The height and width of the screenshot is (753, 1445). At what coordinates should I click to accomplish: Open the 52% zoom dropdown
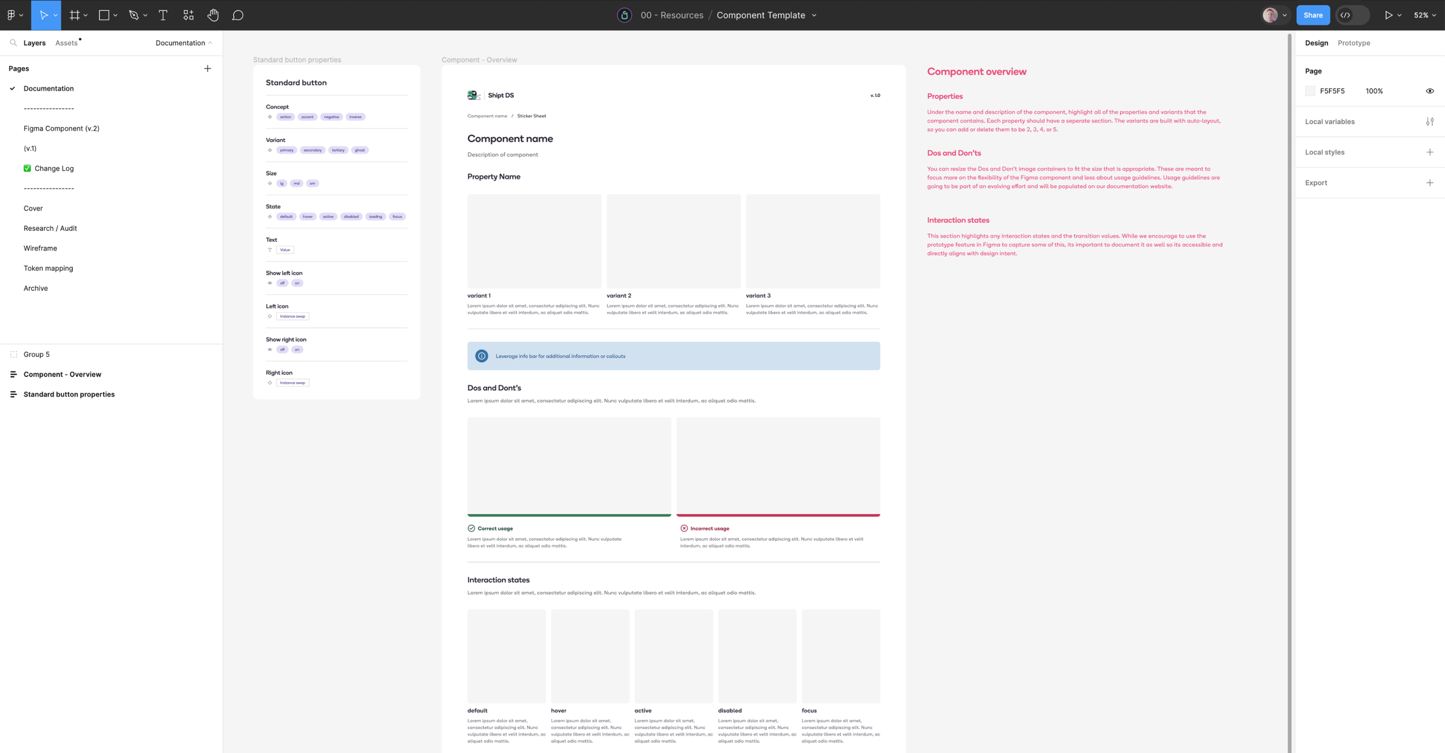point(1424,15)
